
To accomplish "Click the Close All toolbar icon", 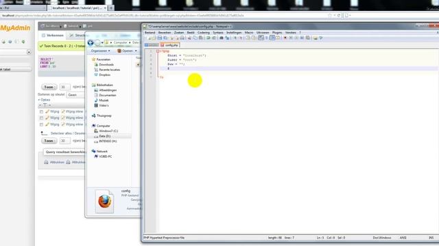I will (177, 38).
